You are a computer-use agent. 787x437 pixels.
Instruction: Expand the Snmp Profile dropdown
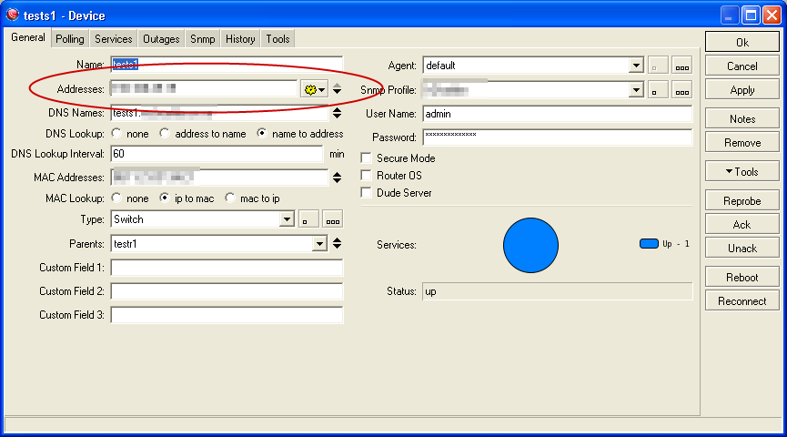pyautogui.click(x=636, y=90)
